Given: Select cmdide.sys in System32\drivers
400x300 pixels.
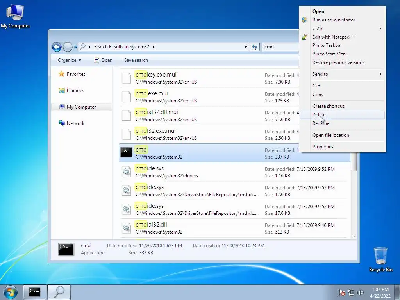Looking at the screenshot, I should click(150, 168).
